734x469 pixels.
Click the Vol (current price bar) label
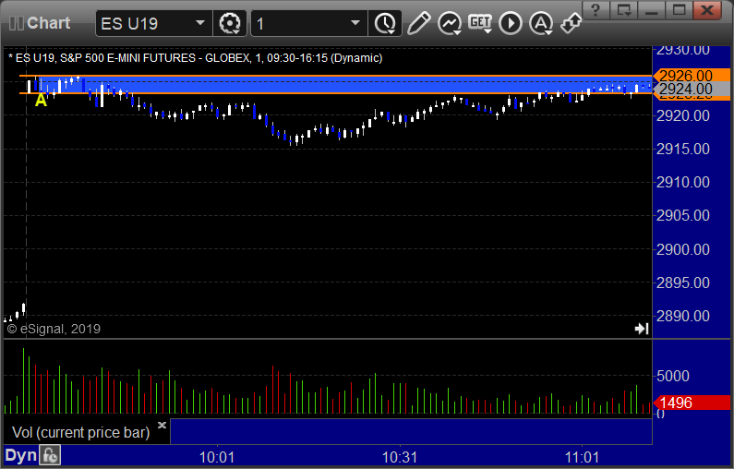(x=80, y=432)
